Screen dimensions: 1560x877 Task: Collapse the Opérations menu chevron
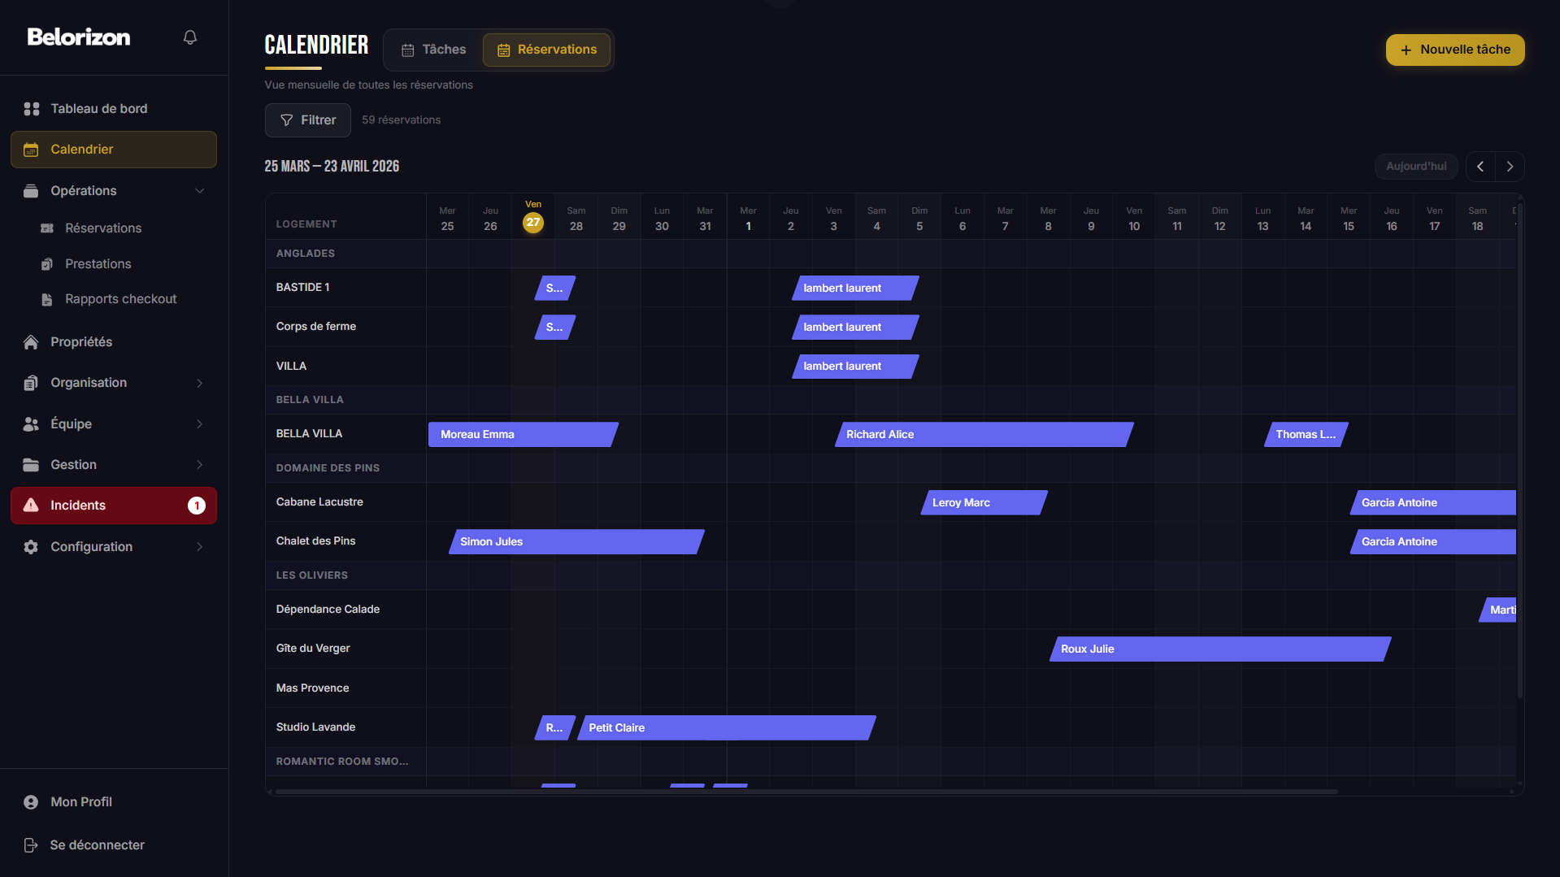tap(199, 191)
